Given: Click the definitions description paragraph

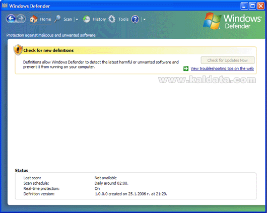Looking at the screenshot, I should pyautogui.click(x=101, y=64).
